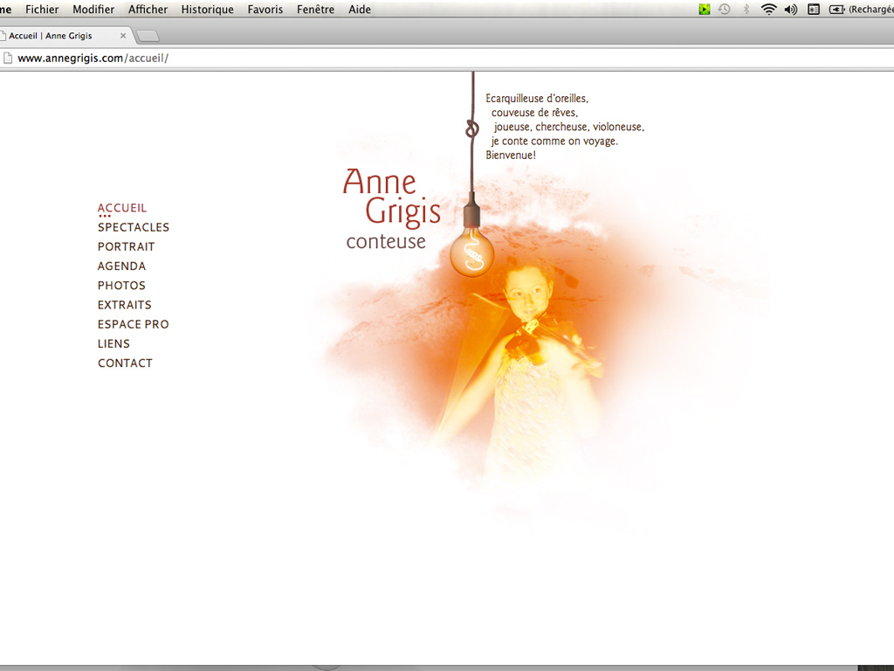This screenshot has width=894, height=671.
Task: Click the glowing light bulb image
Action: point(472,253)
